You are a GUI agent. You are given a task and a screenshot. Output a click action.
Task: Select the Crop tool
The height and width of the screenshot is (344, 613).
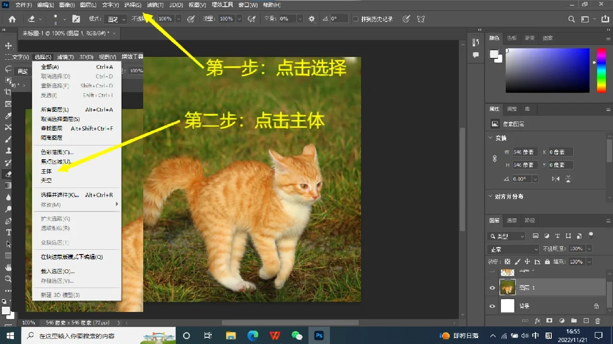(8, 92)
